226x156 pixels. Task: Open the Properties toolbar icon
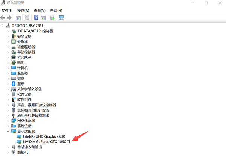(27, 17)
